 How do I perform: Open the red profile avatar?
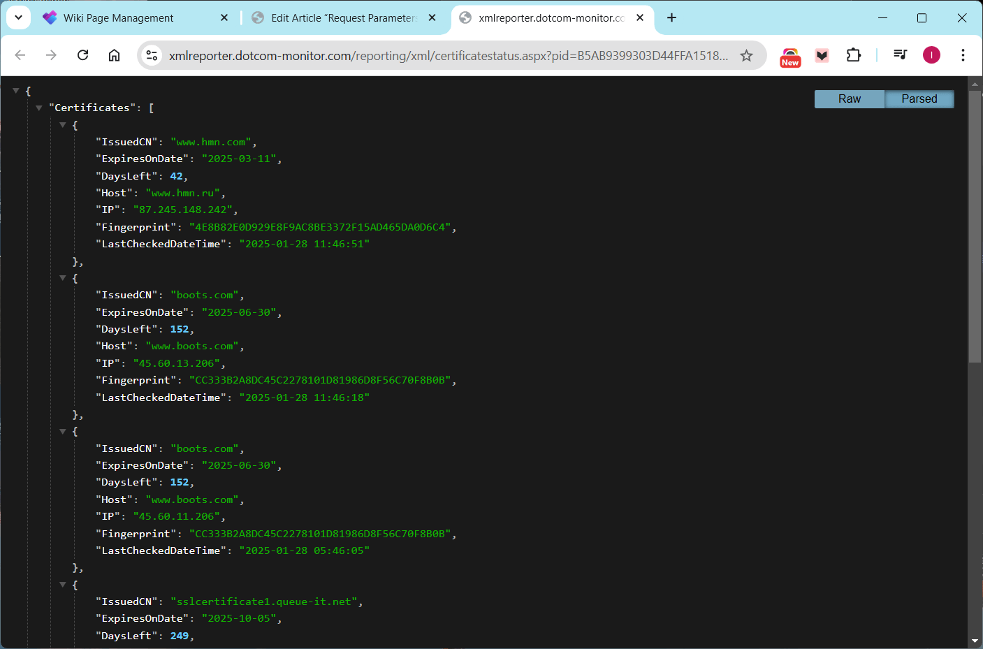pyautogui.click(x=931, y=55)
